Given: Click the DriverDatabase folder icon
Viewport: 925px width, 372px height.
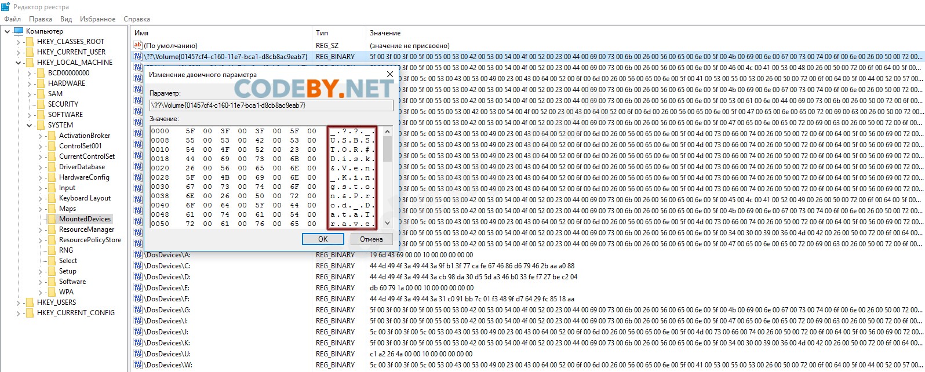Looking at the screenshot, I should (x=52, y=167).
